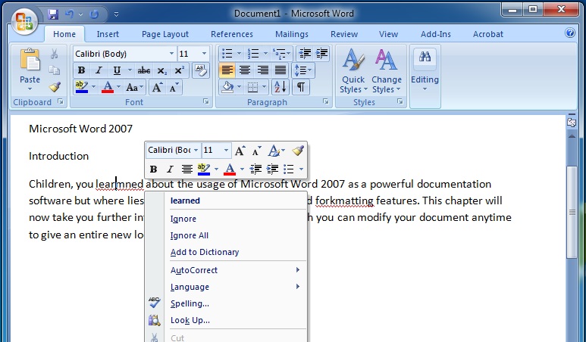Image resolution: width=586 pixels, height=342 pixels.
Task: Undo the last action
Action: pyautogui.click(x=70, y=14)
